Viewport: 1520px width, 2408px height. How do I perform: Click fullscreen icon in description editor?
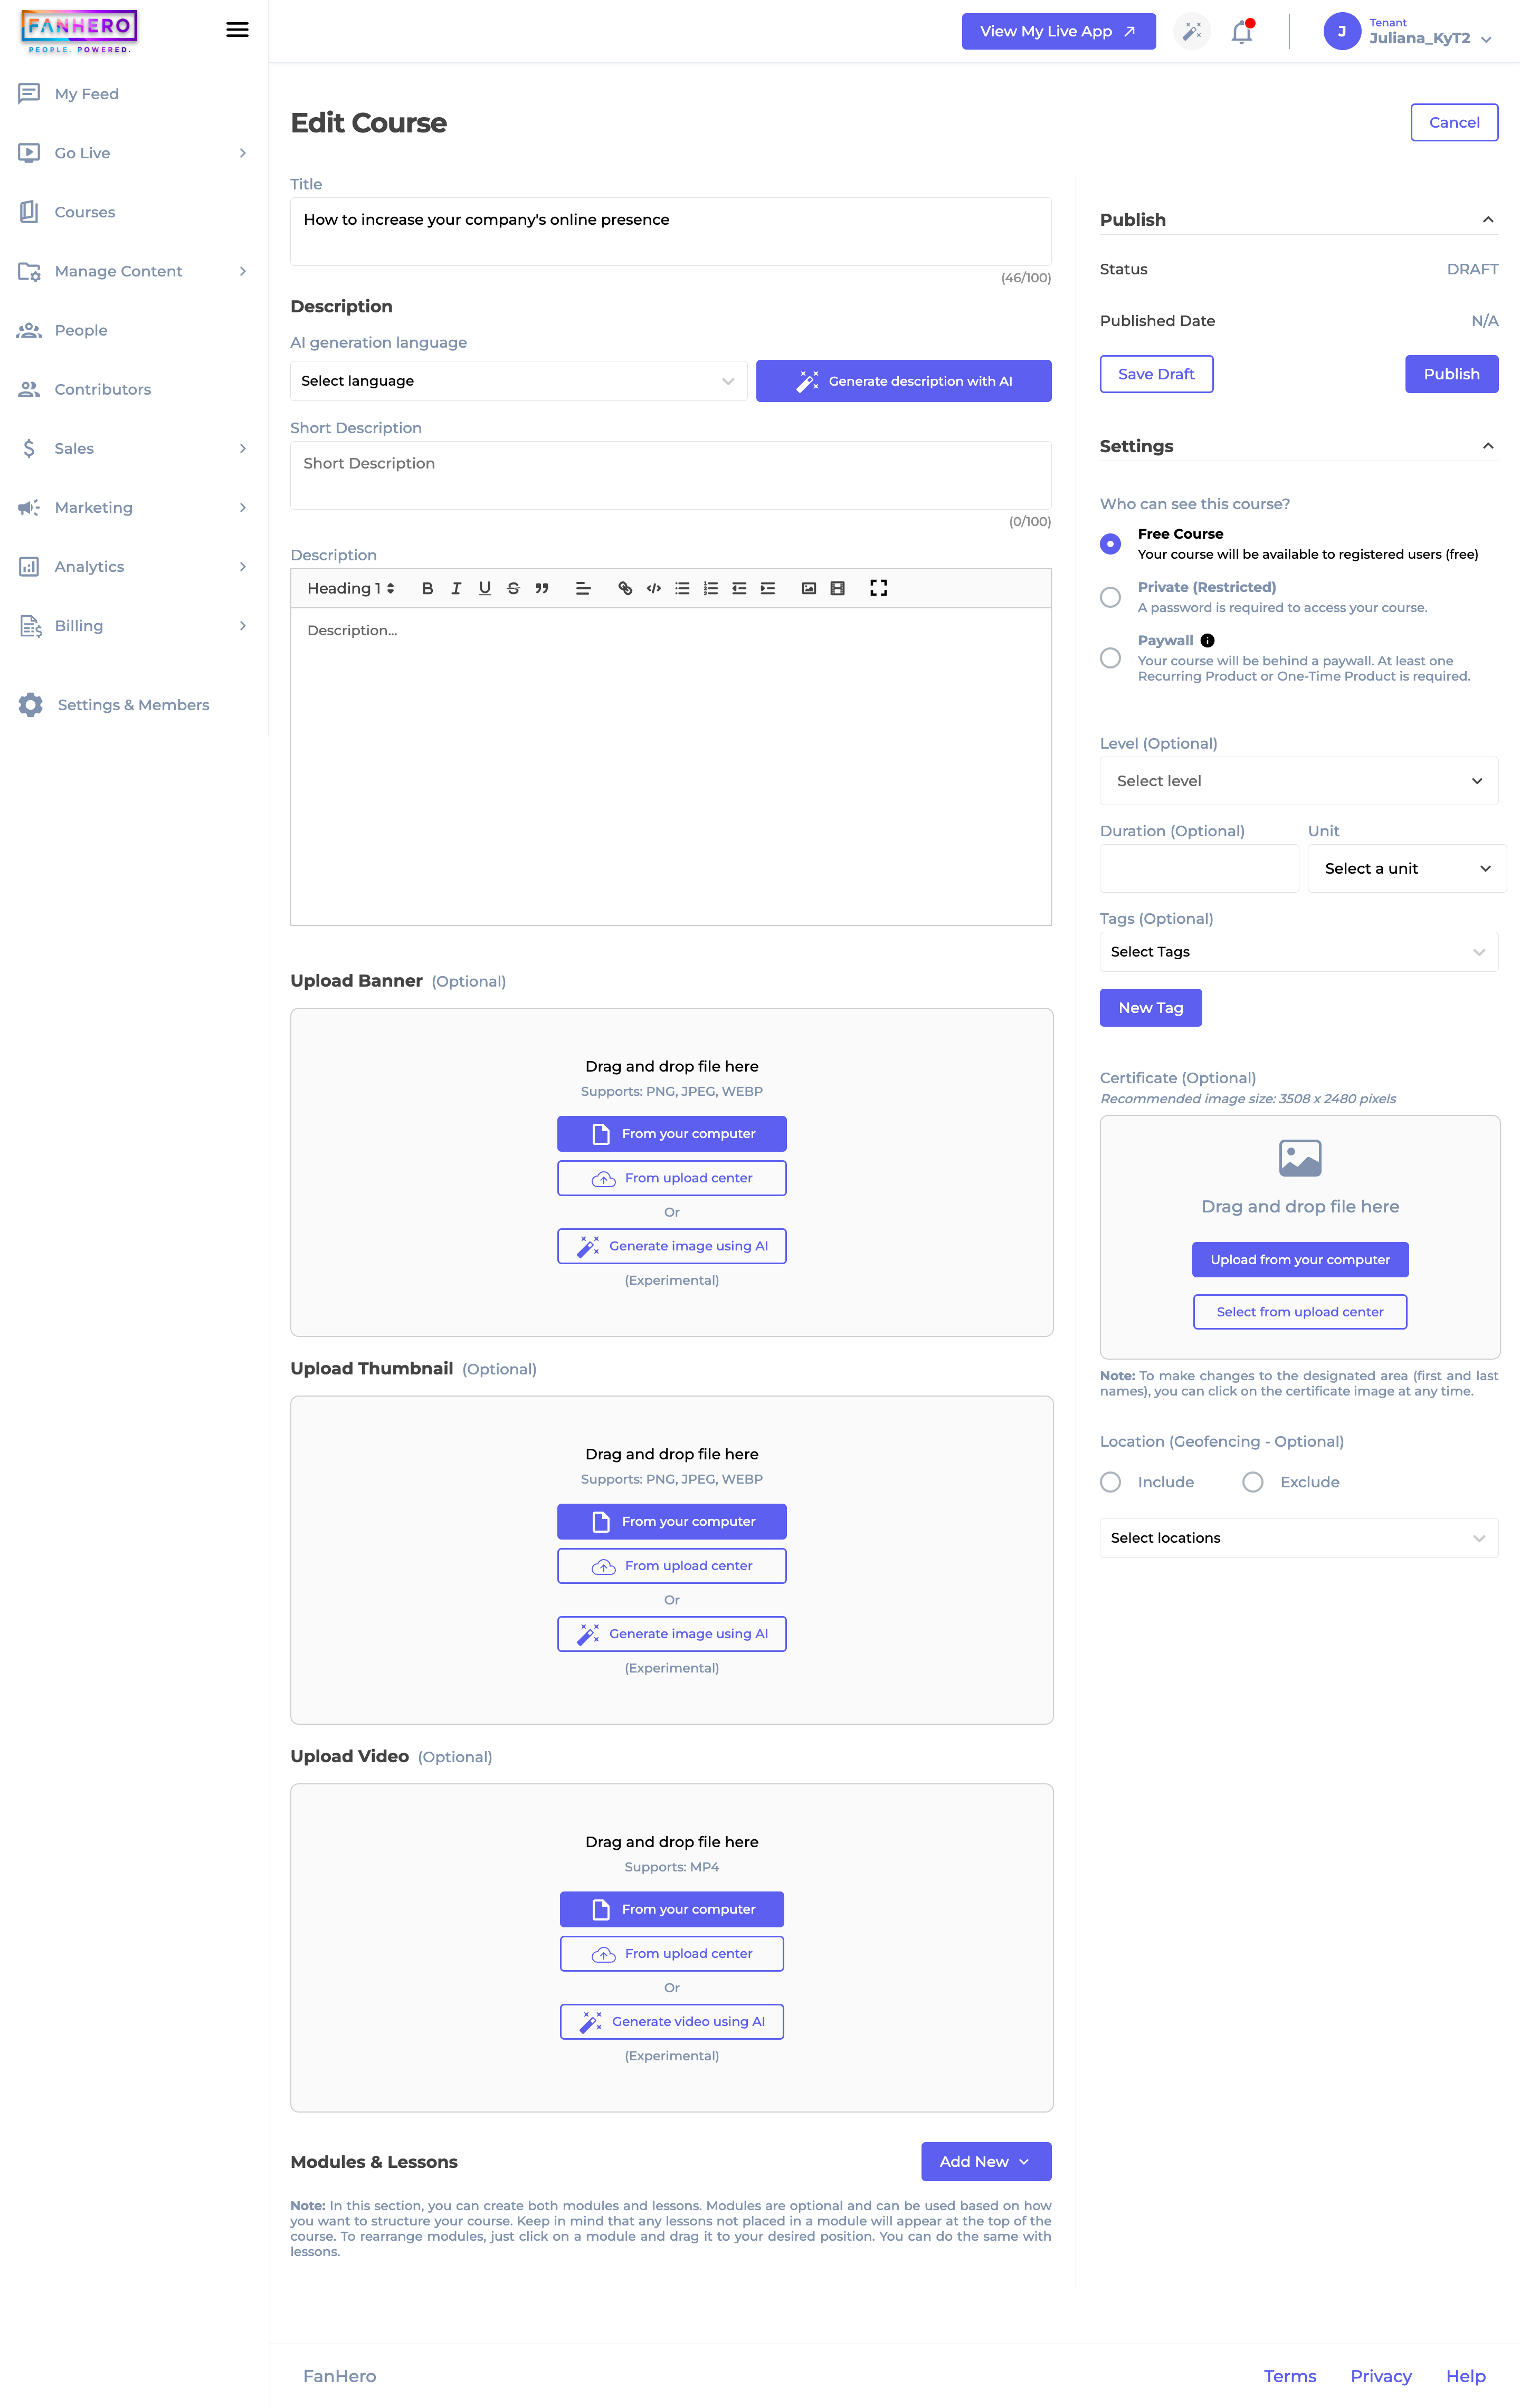(878, 588)
